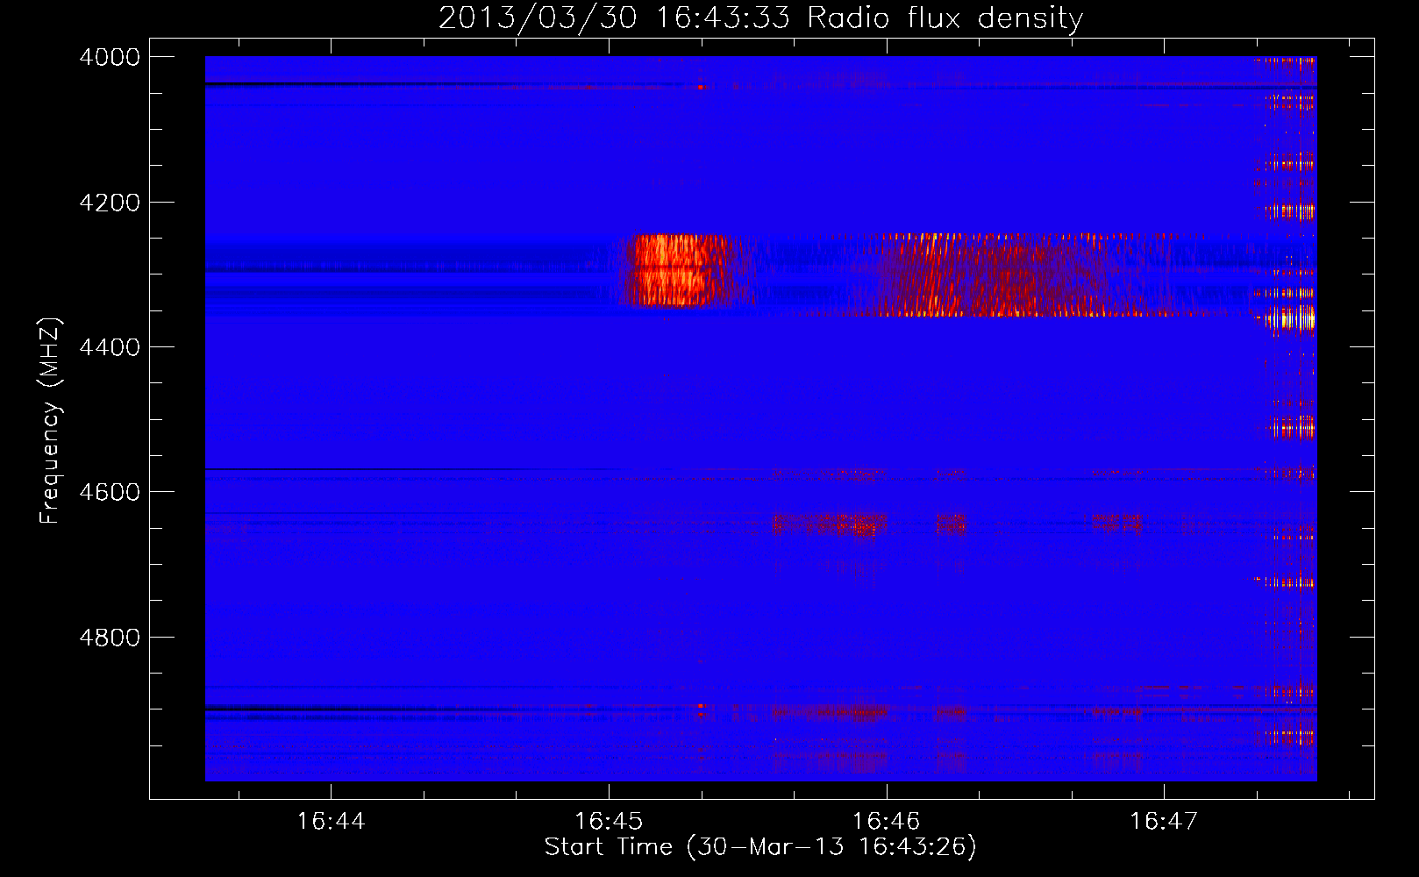Click the bright red burst just after 16:45
Image resolution: width=1419 pixels, height=877 pixels.
click(x=674, y=270)
